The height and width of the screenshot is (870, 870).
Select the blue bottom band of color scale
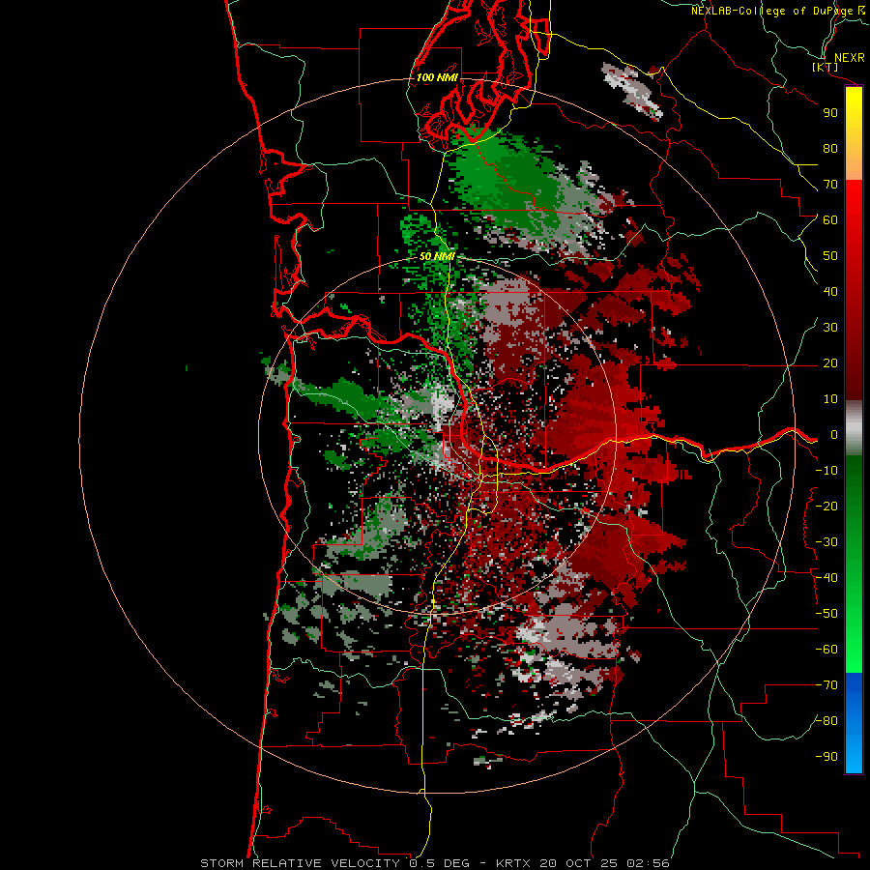coord(854,723)
